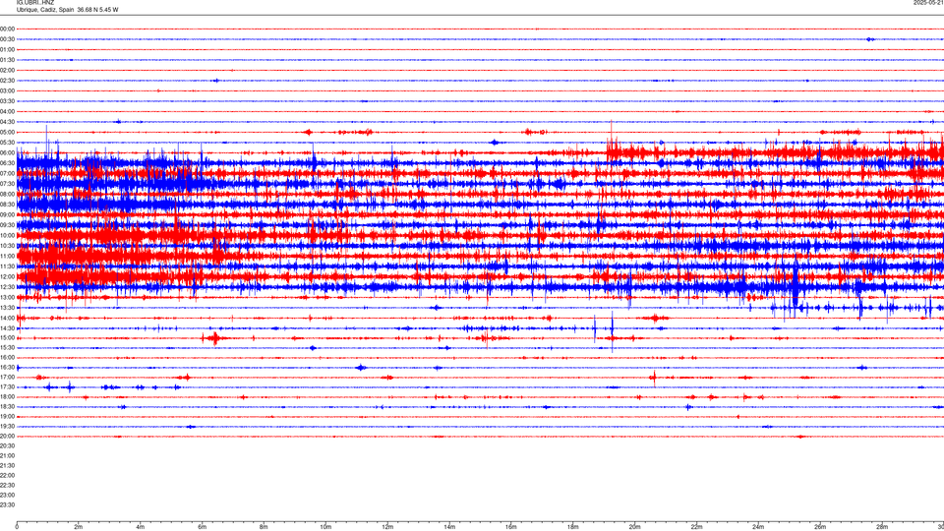
Task: Select the '06:00' time label
Action: click(x=7, y=153)
